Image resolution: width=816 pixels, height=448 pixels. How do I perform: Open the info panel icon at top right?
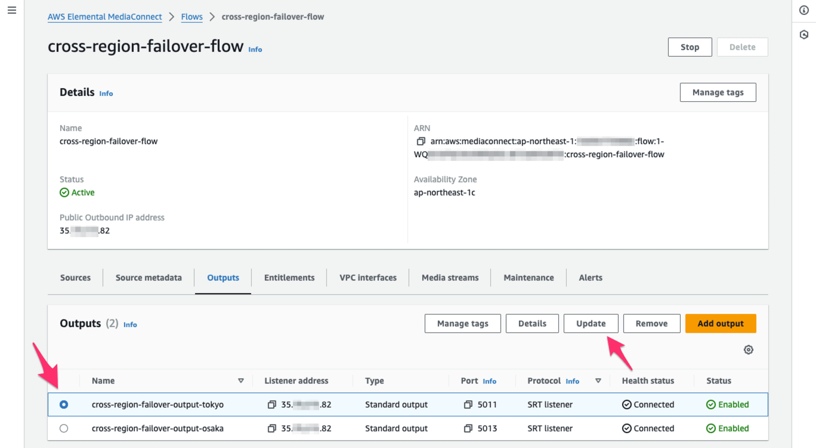pos(804,10)
